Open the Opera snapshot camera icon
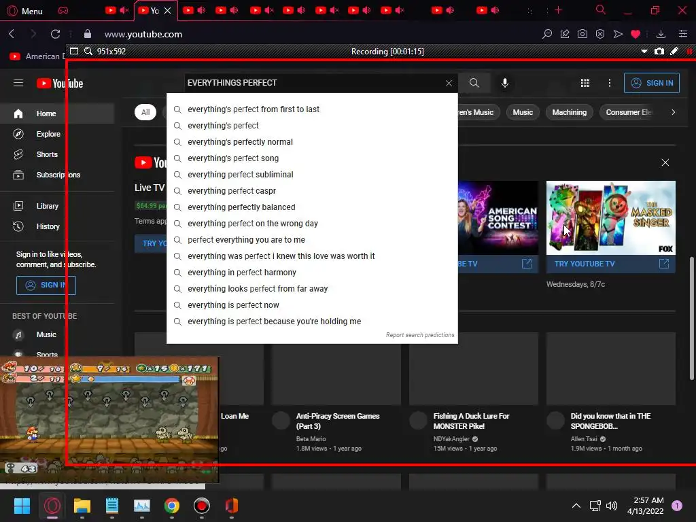Viewport: 696px width, 522px height. [x=582, y=34]
